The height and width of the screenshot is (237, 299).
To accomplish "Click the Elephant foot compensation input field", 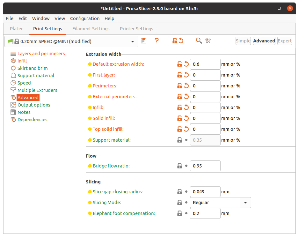I will pos(205,213).
